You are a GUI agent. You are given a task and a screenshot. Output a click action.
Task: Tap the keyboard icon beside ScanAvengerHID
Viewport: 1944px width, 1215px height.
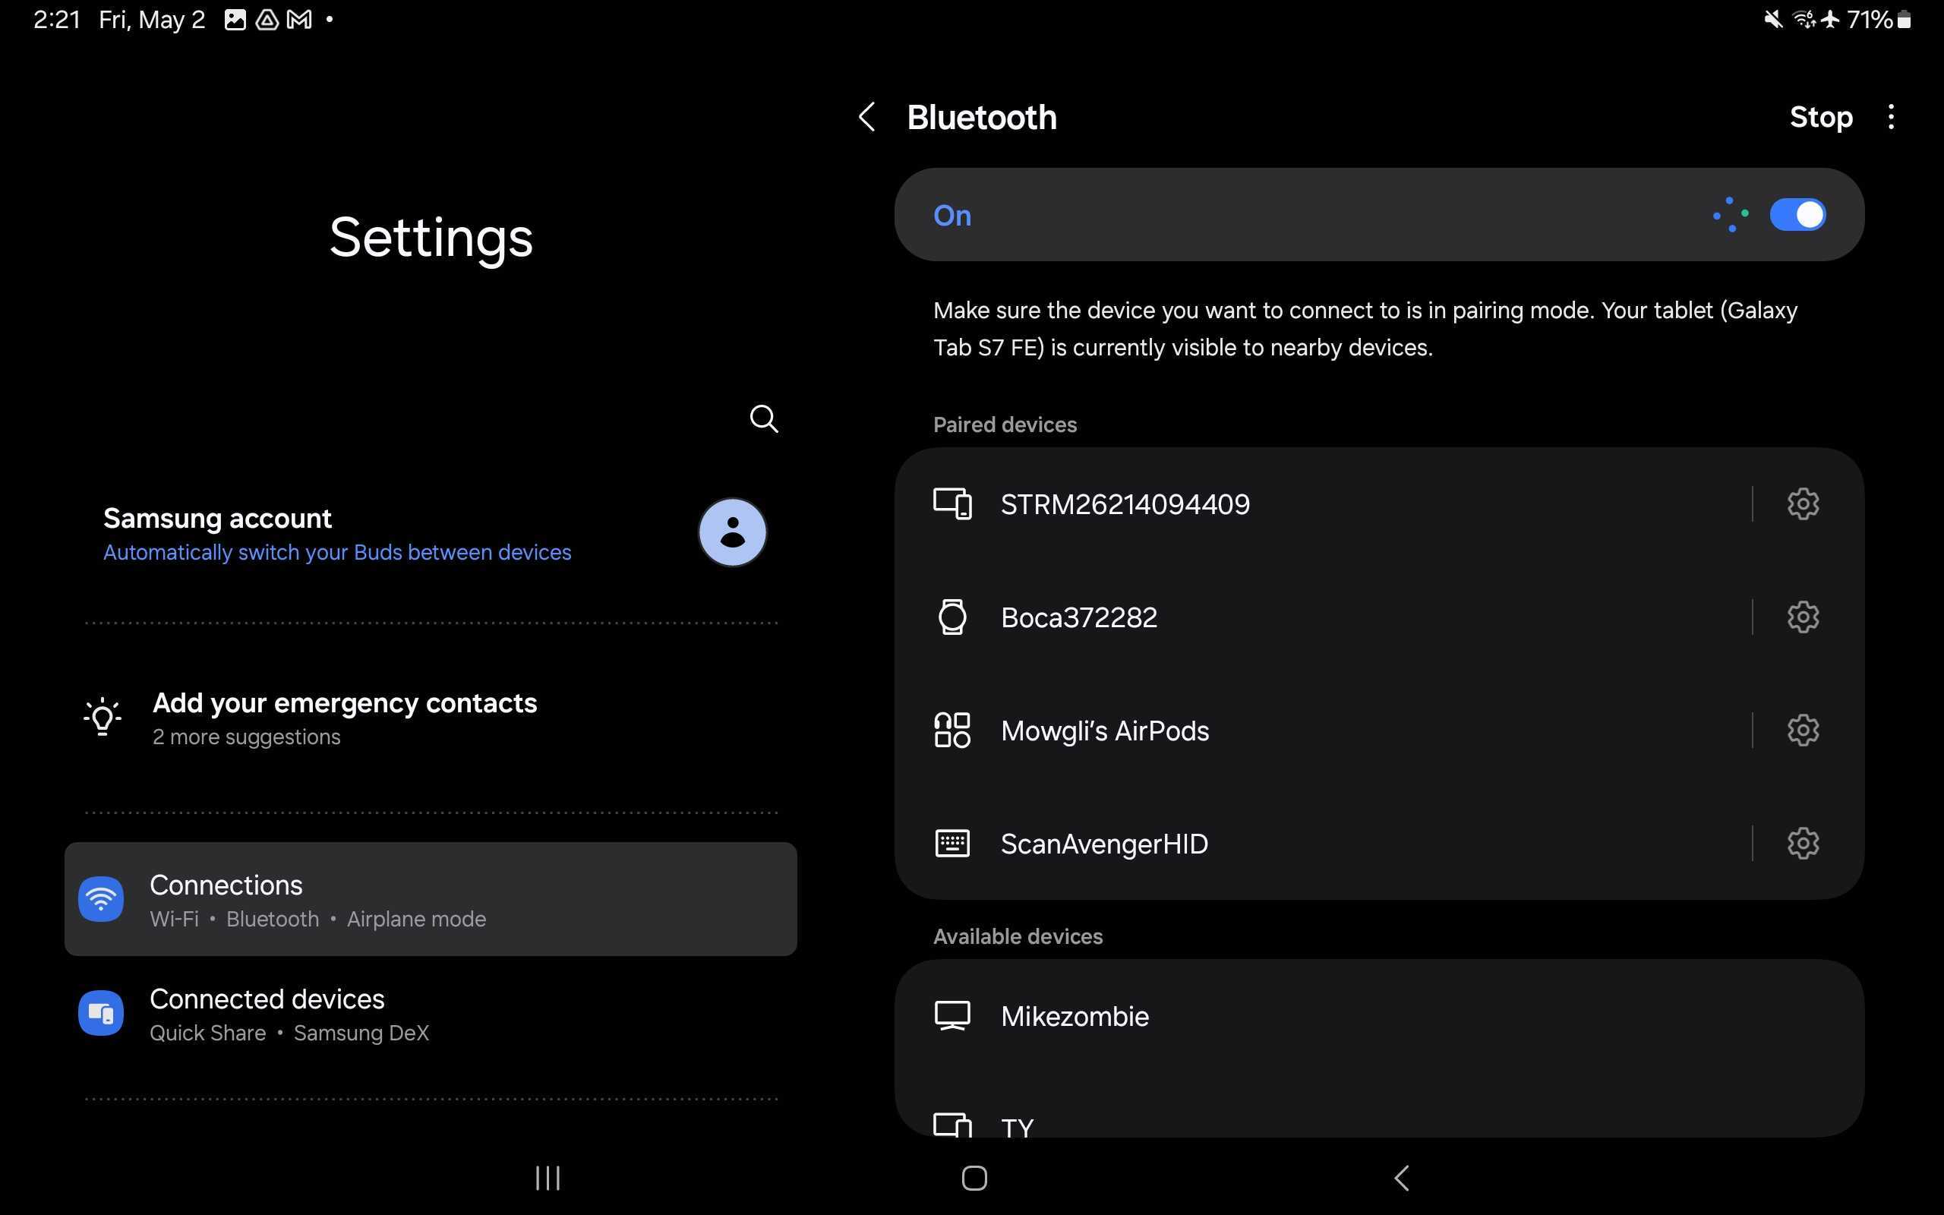point(953,844)
